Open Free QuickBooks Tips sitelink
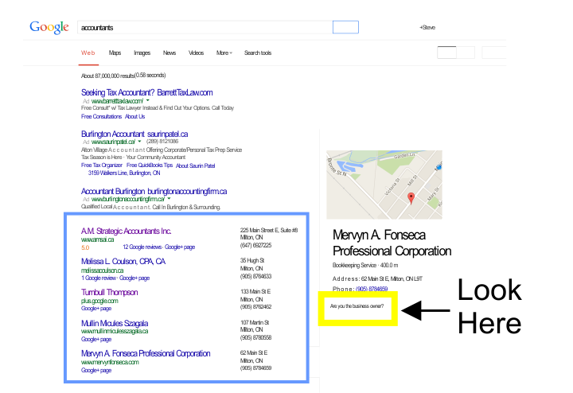 (x=150, y=165)
